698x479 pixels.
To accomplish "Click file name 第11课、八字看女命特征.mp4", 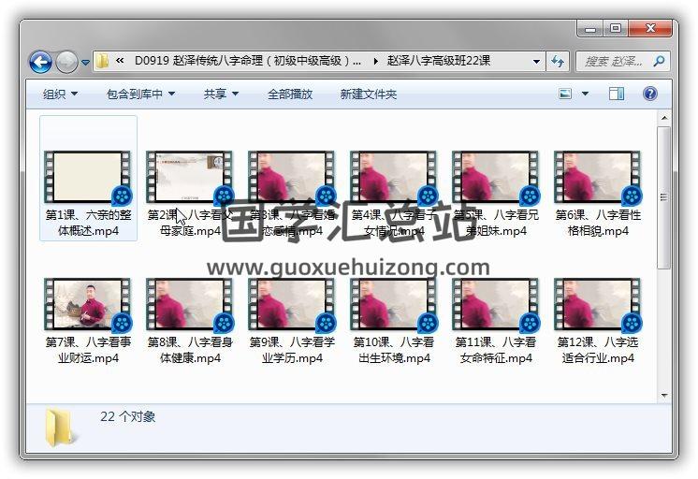I will (496, 350).
